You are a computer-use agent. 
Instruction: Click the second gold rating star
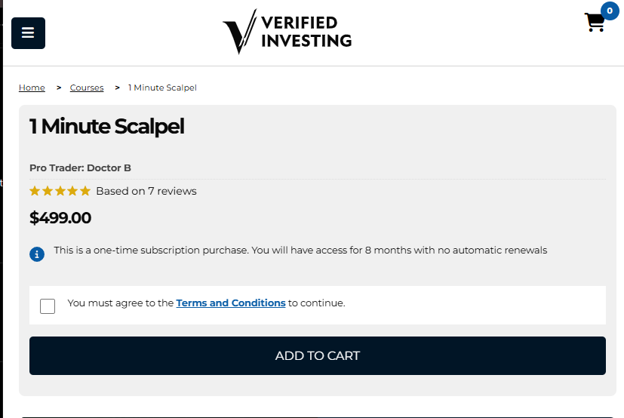(48, 191)
